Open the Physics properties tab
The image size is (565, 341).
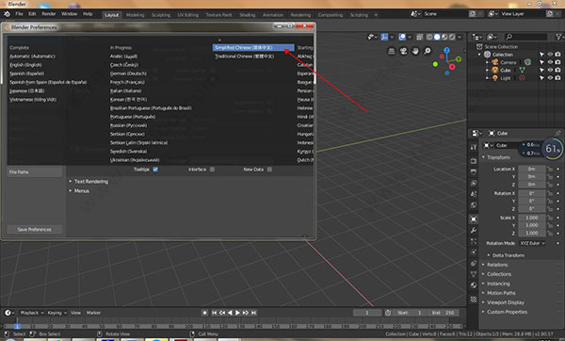tap(474, 252)
